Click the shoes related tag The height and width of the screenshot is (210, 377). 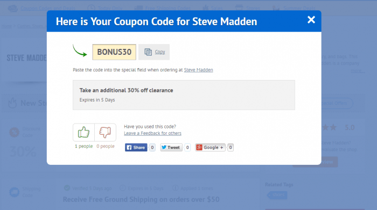277,195
